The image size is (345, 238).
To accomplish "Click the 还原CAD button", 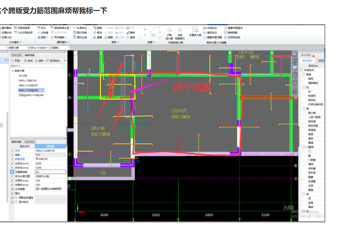I will pos(6,37).
